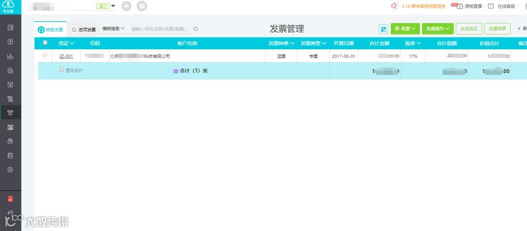Viewport: 527px width, 231px height.
Task: Switch to the 销售发票 tab
Action: click(x=50, y=30)
